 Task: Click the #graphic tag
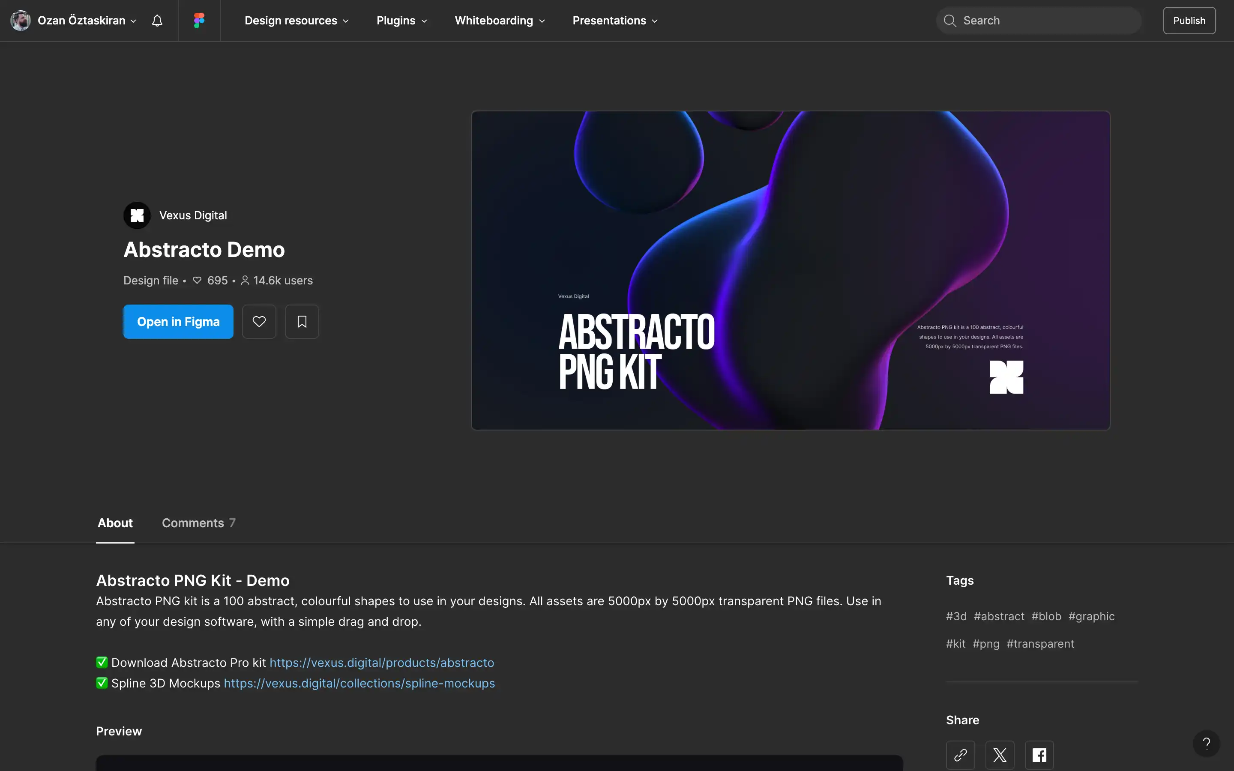point(1091,616)
